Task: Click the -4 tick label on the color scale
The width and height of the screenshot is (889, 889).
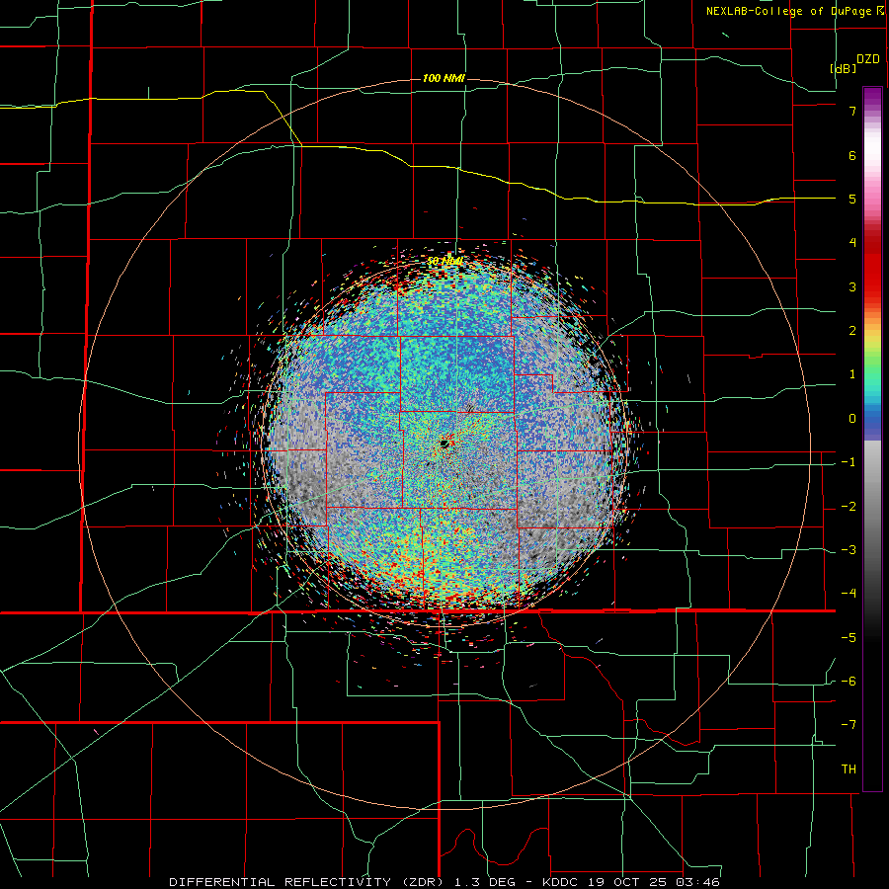Action: point(849,593)
